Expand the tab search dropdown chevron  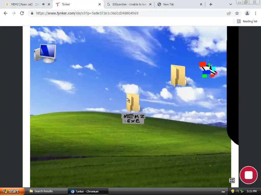[230, 4]
